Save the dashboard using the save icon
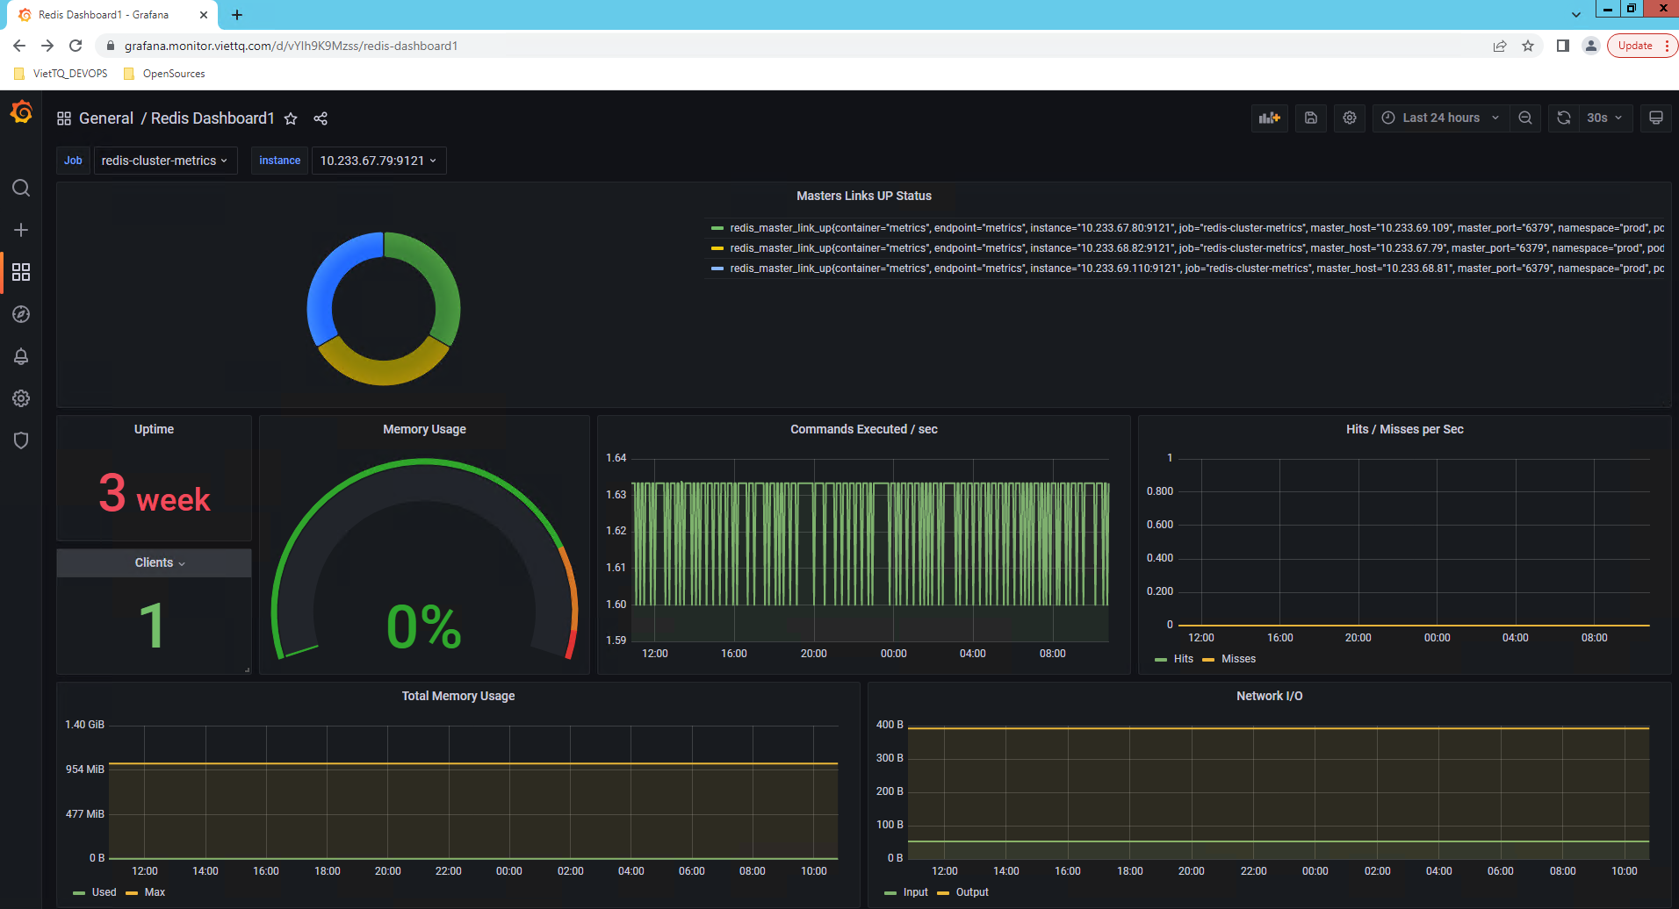The height and width of the screenshot is (909, 1679). (x=1310, y=118)
